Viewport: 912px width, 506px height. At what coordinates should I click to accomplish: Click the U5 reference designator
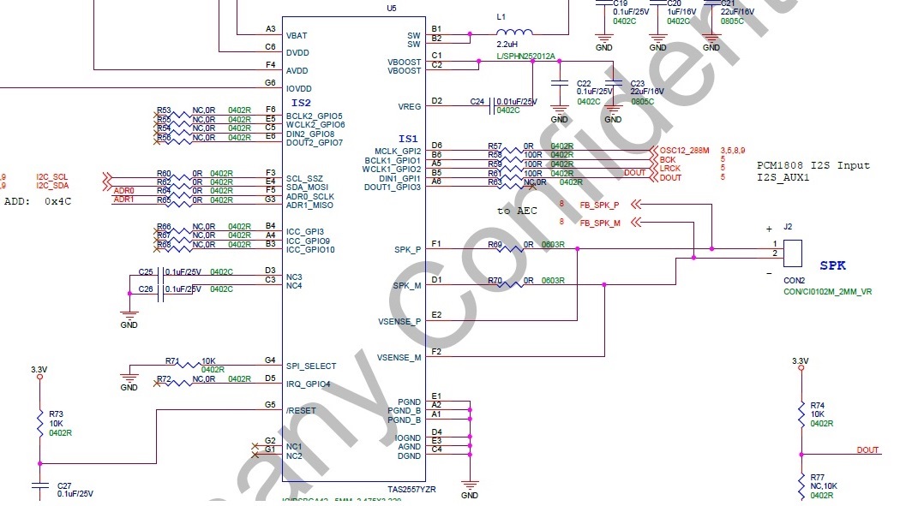click(x=392, y=8)
